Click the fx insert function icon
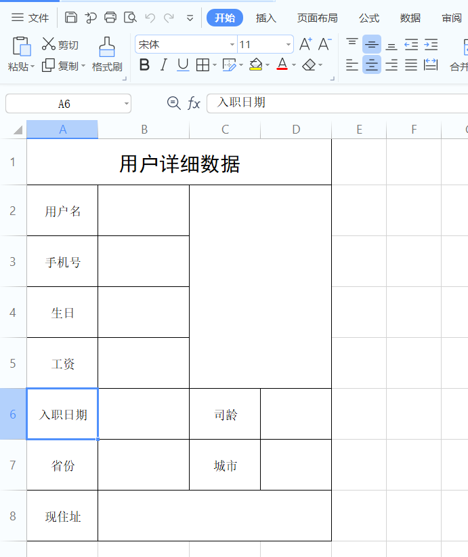468x557 pixels. point(194,103)
